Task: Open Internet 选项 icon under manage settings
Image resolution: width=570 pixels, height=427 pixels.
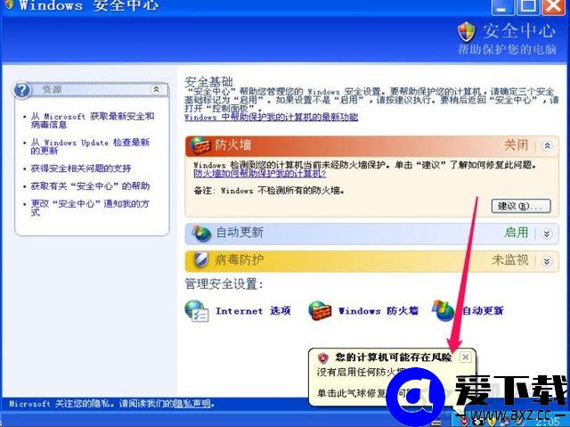Action: point(196,311)
